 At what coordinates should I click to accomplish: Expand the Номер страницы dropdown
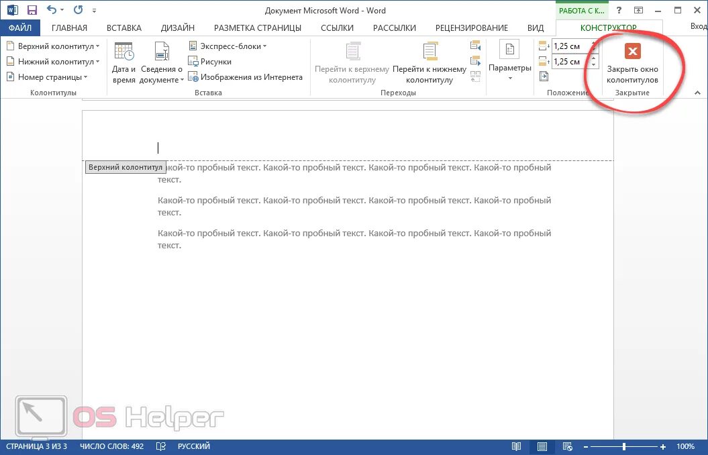47,77
